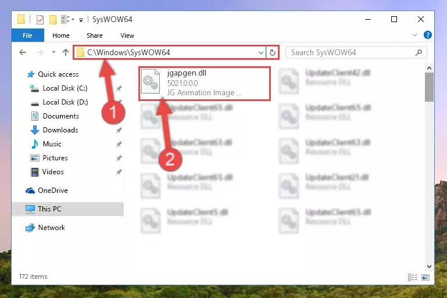Viewport: 447px width, 298px height.
Task: Select OneDrive in the navigation pane
Action: (x=53, y=191)
